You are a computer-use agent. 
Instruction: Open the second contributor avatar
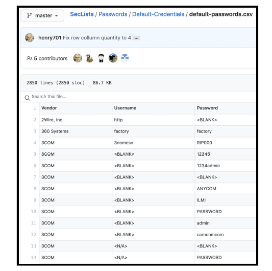point(89,58)
